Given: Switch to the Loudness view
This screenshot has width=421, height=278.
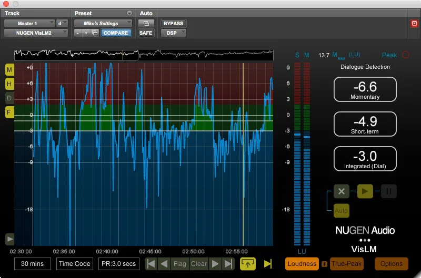Looking at the screenshot, I should [302, 264].
